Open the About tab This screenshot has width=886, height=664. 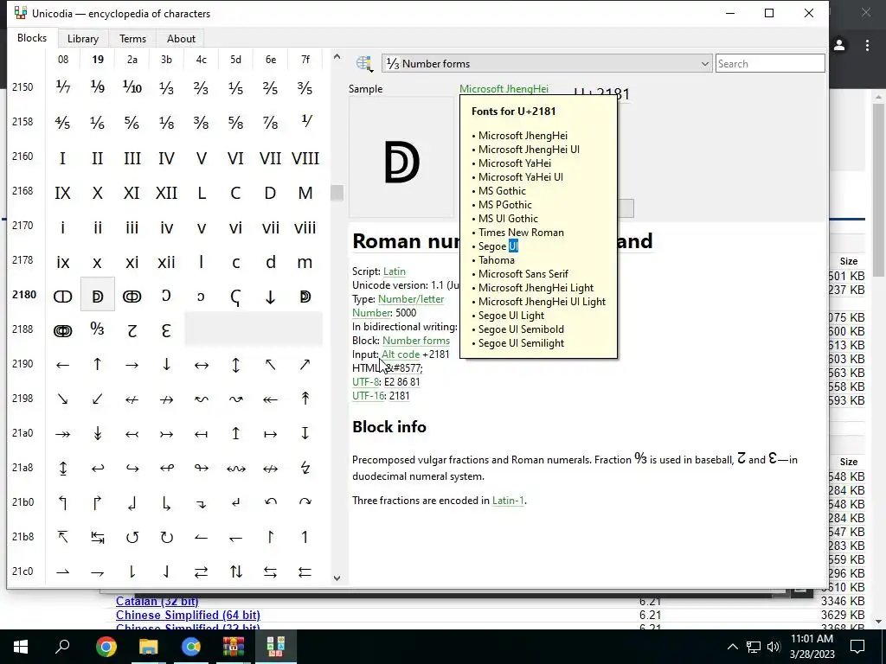(182, 38)
